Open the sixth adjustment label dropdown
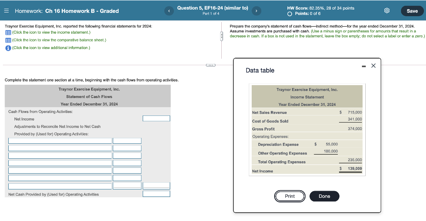Screen dimensions: 426x221 coord(60,178)
